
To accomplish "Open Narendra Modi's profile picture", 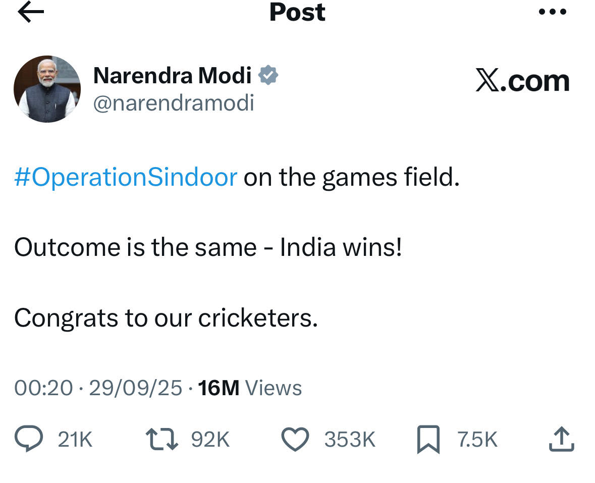I will click(x=47, y=89).
